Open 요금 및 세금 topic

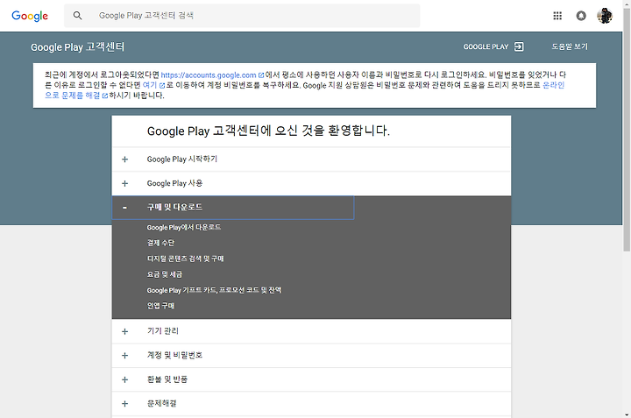coord(165,274)
